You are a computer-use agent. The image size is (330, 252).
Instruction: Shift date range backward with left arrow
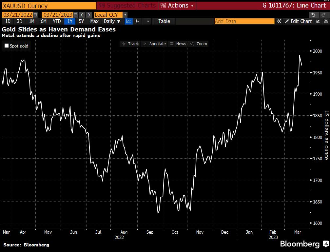[82, 15]
